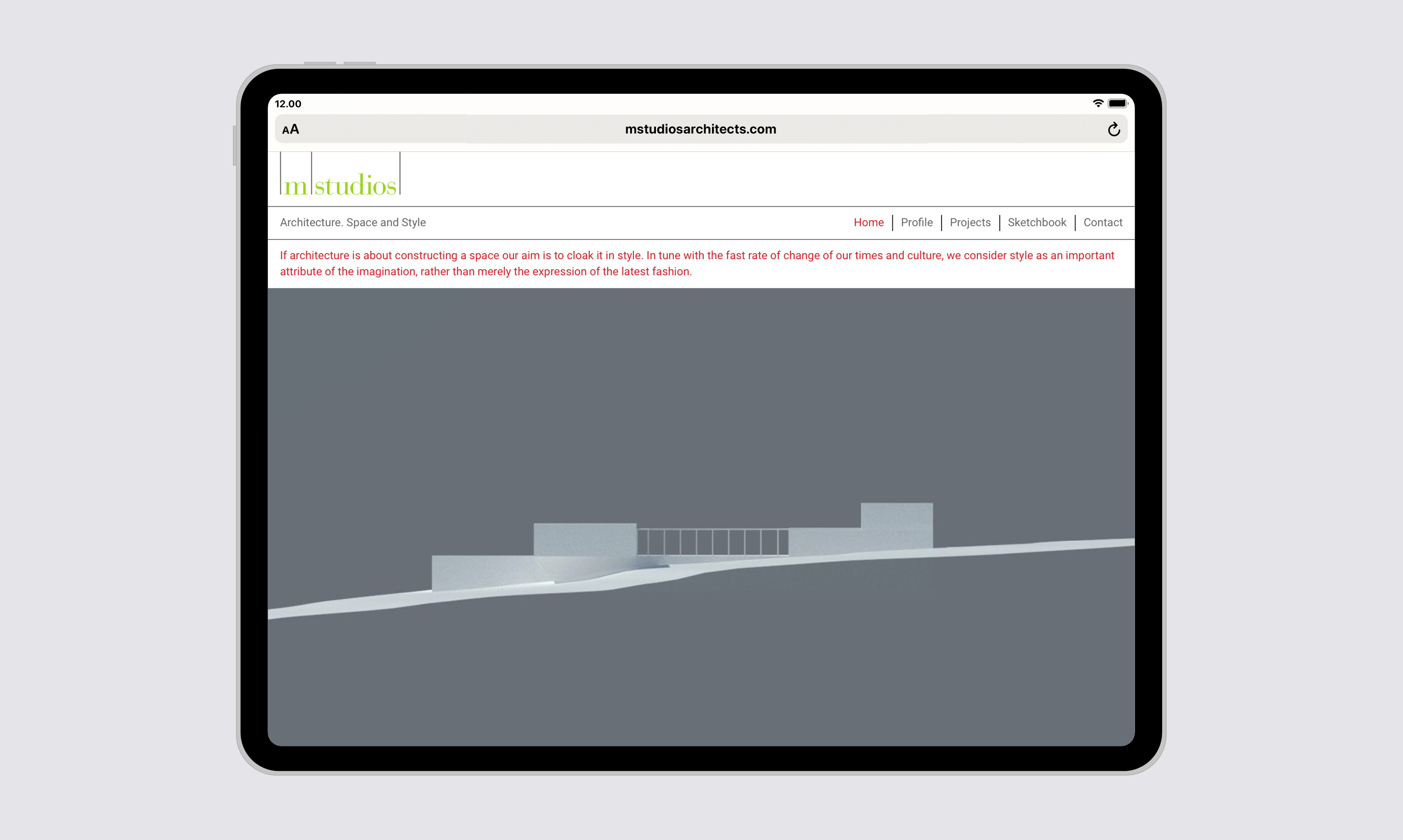Select the mstudiosarchitects.com address bar

tap(701, 129)
